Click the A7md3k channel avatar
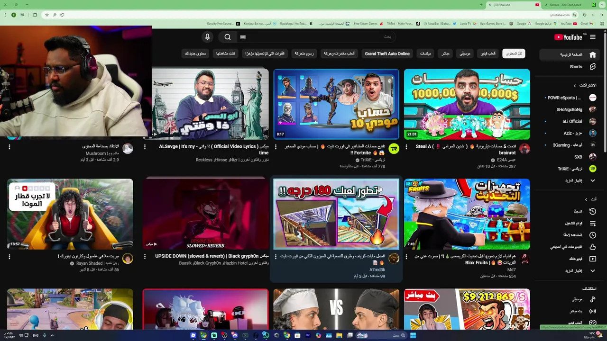Image resolution: width=607 pixels, height=341 pixels. (x=394, y=259)
